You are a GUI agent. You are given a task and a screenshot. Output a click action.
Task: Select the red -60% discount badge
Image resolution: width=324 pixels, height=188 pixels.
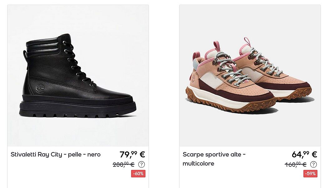138,174
